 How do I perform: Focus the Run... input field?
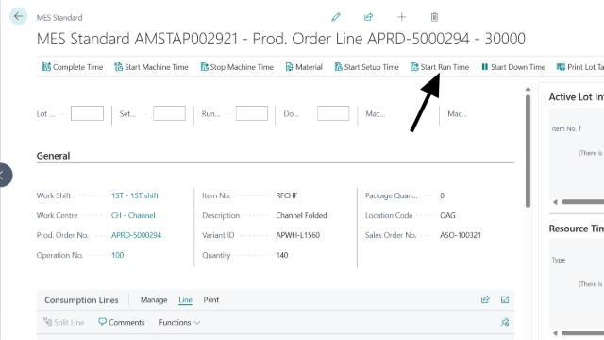pyautogui.click(x=252, y=113)
